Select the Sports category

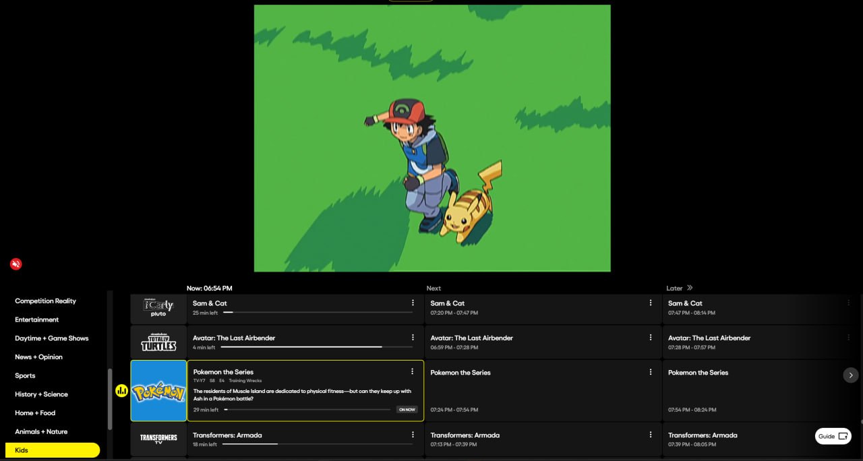(x=25, y=375)
